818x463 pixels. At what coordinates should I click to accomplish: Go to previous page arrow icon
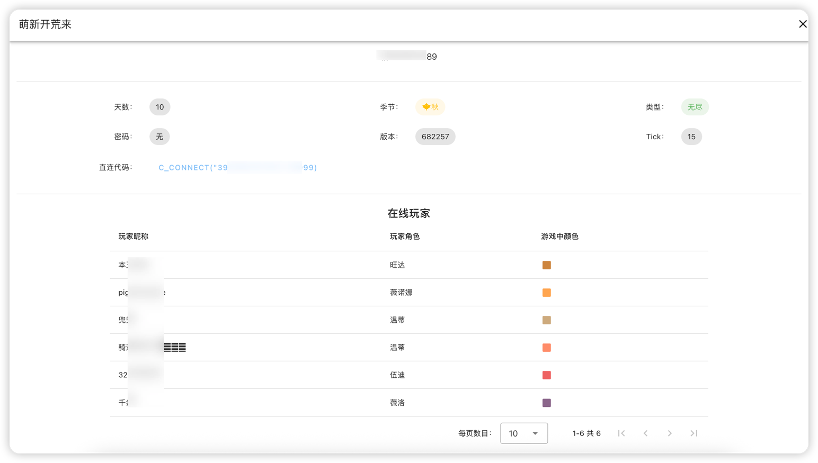click(645, 433)
